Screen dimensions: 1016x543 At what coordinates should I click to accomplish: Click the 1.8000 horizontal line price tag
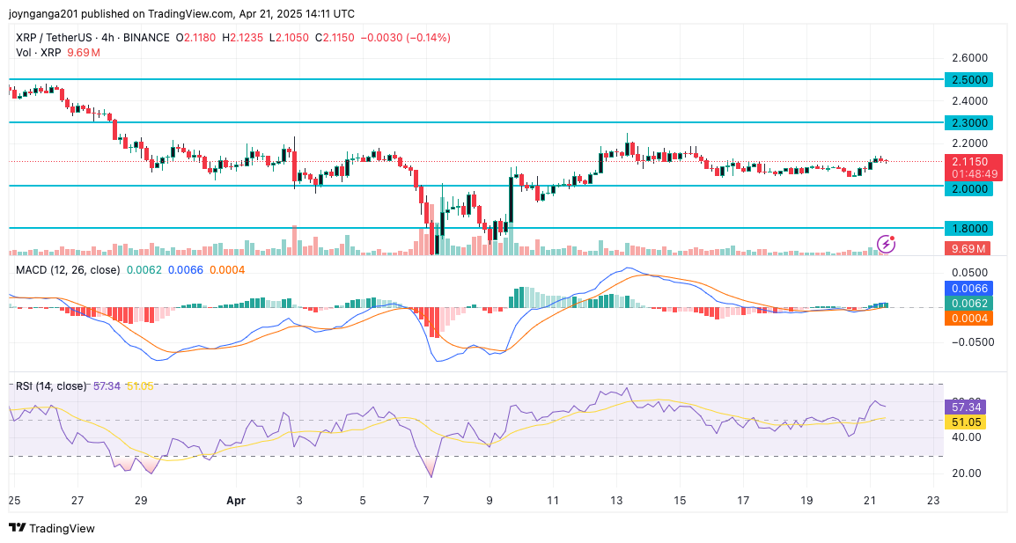968,227
